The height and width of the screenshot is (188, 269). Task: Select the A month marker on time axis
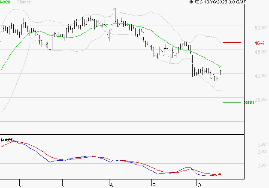pos(111,185)
